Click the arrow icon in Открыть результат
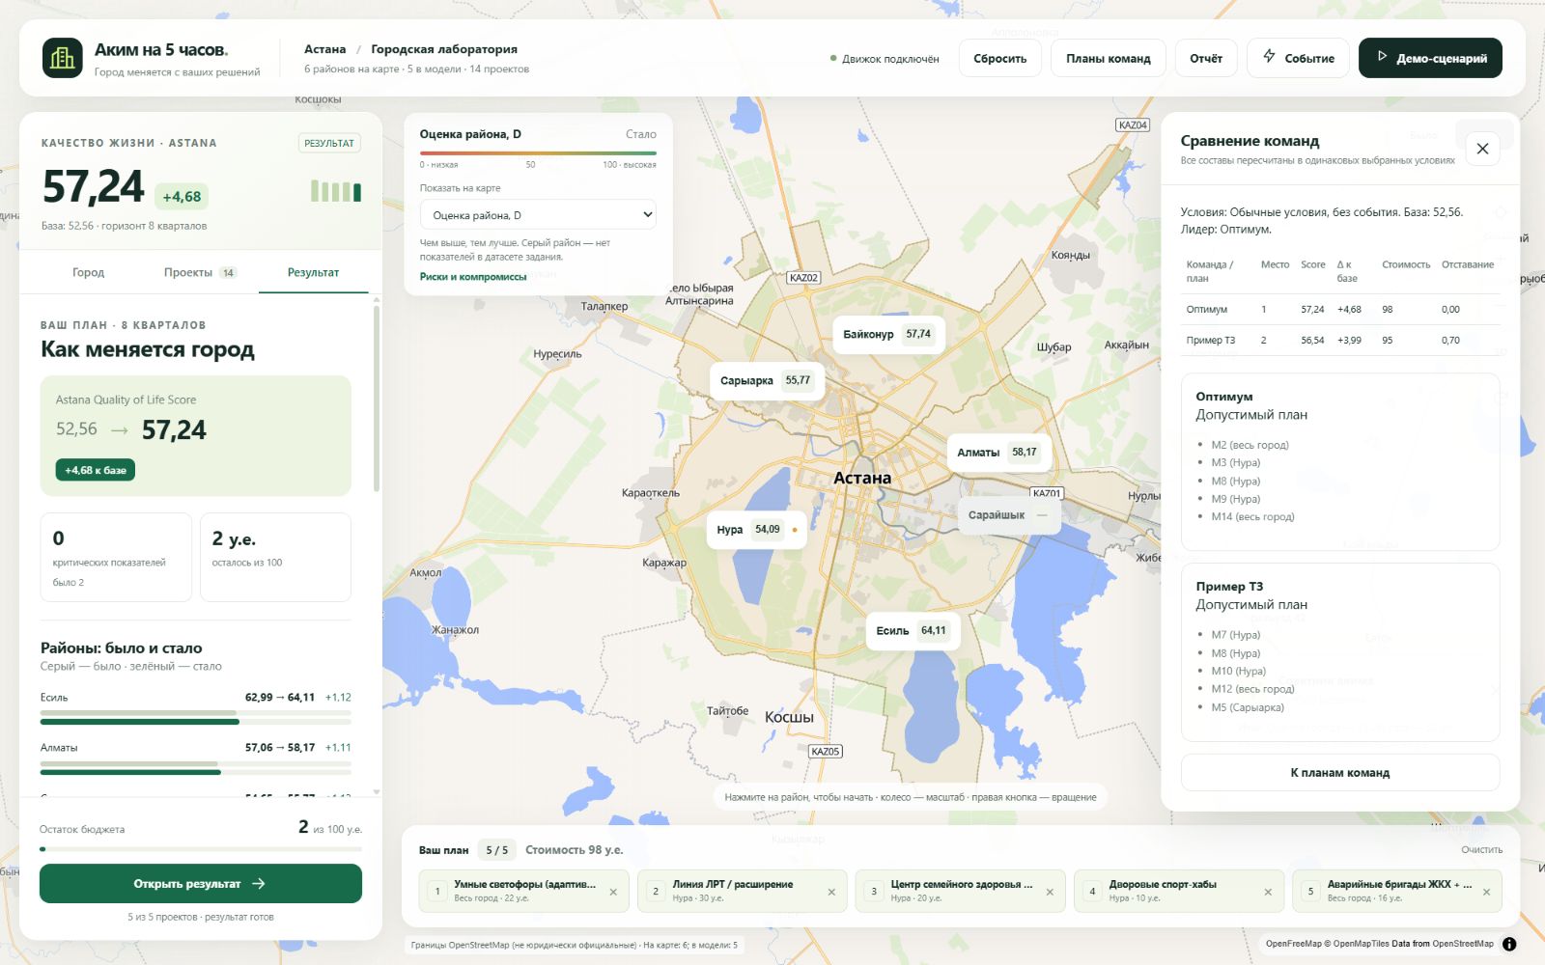The image size is (1545, 965). click(259, 883)
